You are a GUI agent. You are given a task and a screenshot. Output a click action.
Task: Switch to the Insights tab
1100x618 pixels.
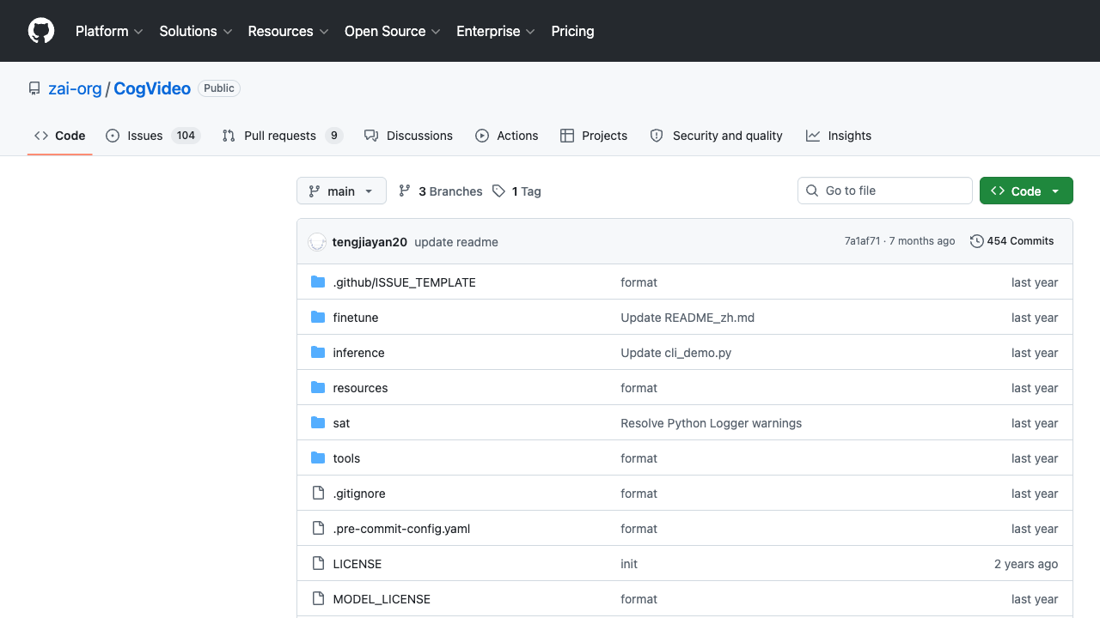839,136
